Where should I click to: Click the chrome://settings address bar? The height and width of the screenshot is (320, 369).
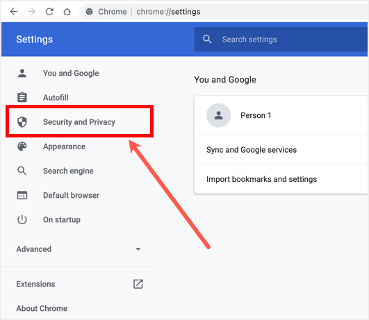(x=224, y=12)
